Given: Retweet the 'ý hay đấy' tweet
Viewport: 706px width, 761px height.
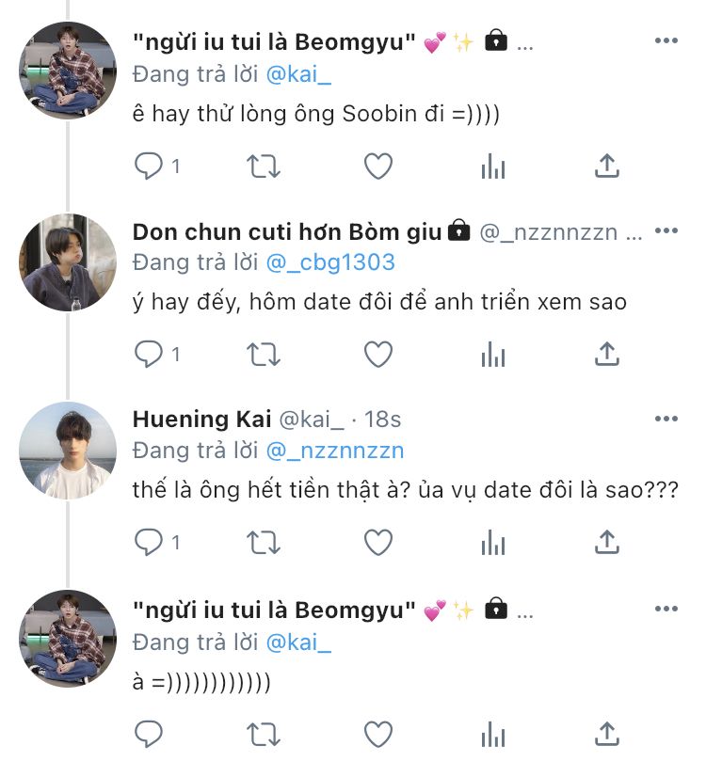Looking at the screenshot, I should click(264, 355).
